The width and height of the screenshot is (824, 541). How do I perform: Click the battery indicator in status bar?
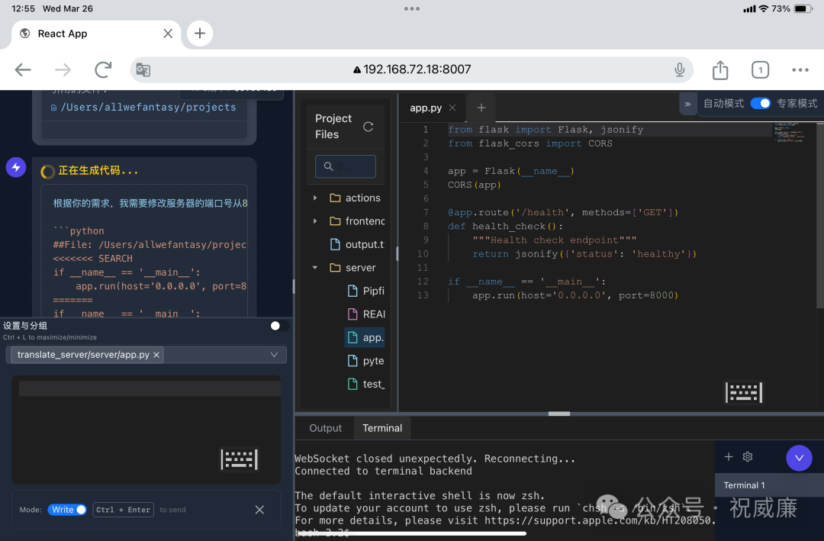[x=803, y=8]
